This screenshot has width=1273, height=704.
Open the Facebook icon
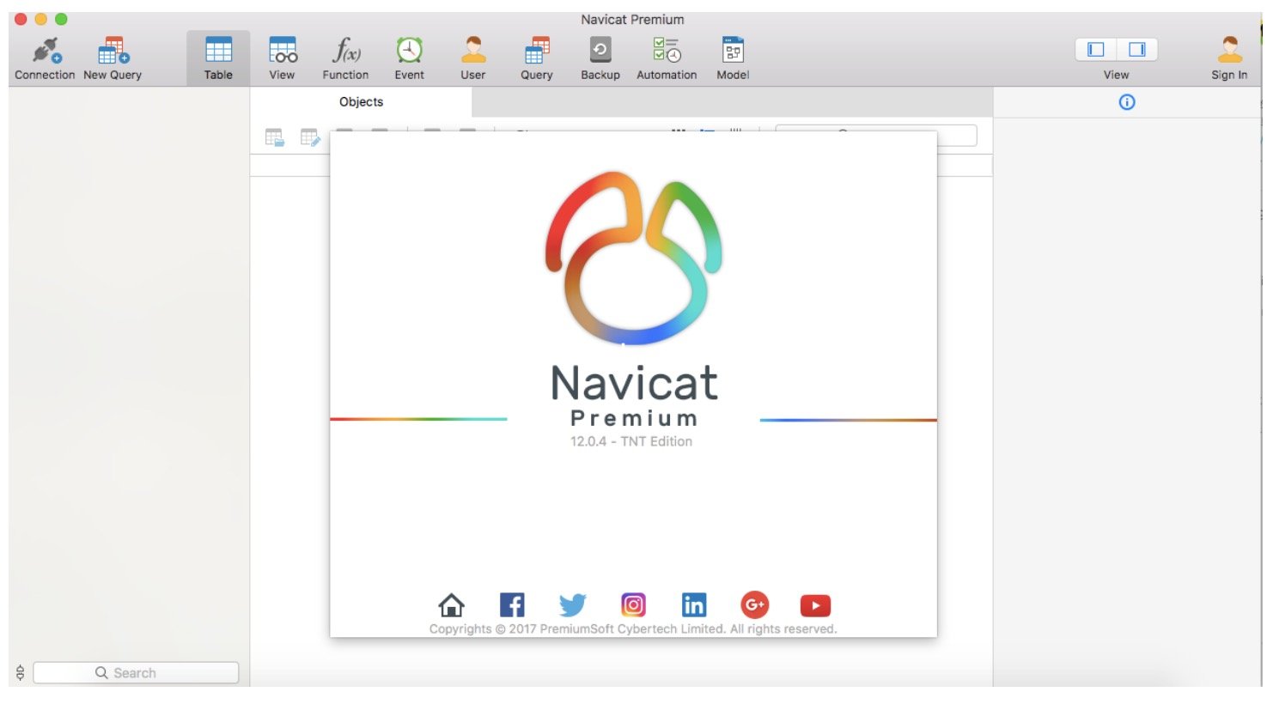[512, 605]
